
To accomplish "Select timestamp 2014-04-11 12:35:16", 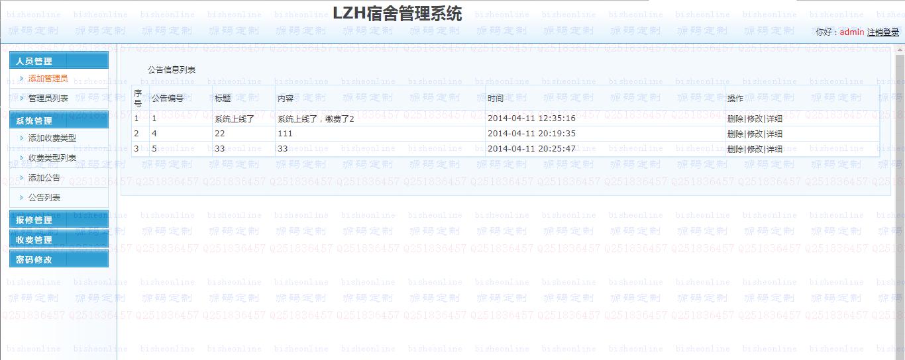I will [531, 119].
